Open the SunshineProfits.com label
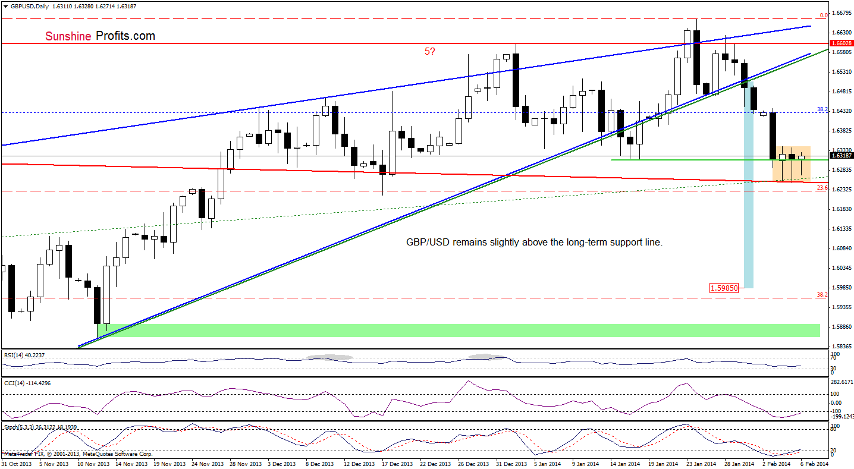This screenshot has height=469, width=854. click(100, 36)
